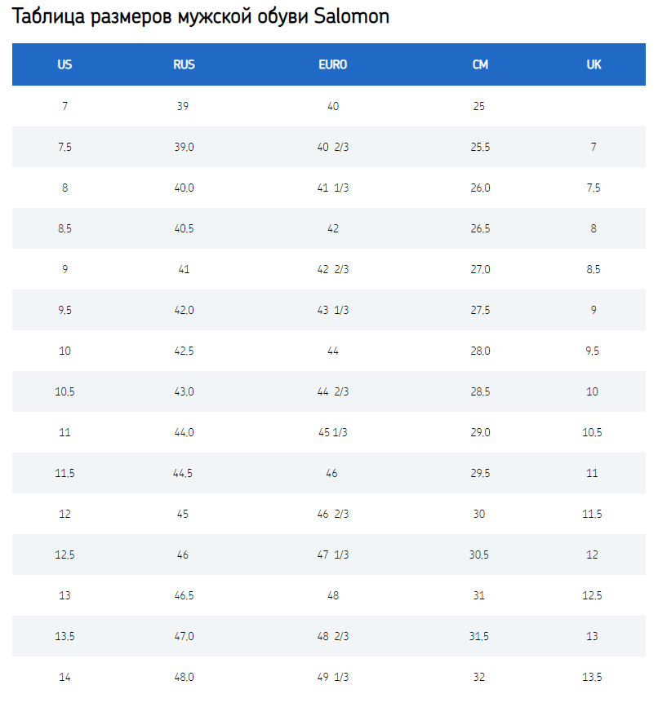Viewport: 658px width, 707px height.
Task: Select EURO size 40 2/3 cell
Action: (332, 148)
